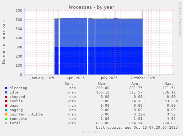Click the 'uninterruptible' legend label
This screenshot has width=183, height=136.
coord(26,114)
